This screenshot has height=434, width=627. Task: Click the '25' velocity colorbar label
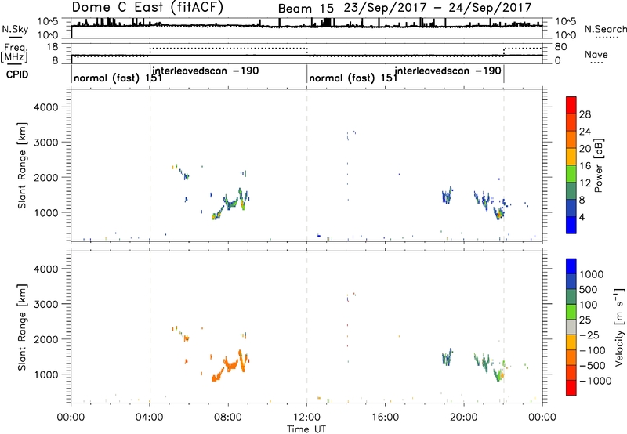click(x=585, y=320)
